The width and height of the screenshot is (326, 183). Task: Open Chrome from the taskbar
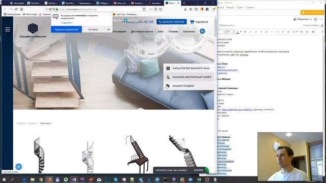pyautogui.click(x=41, y=179)
